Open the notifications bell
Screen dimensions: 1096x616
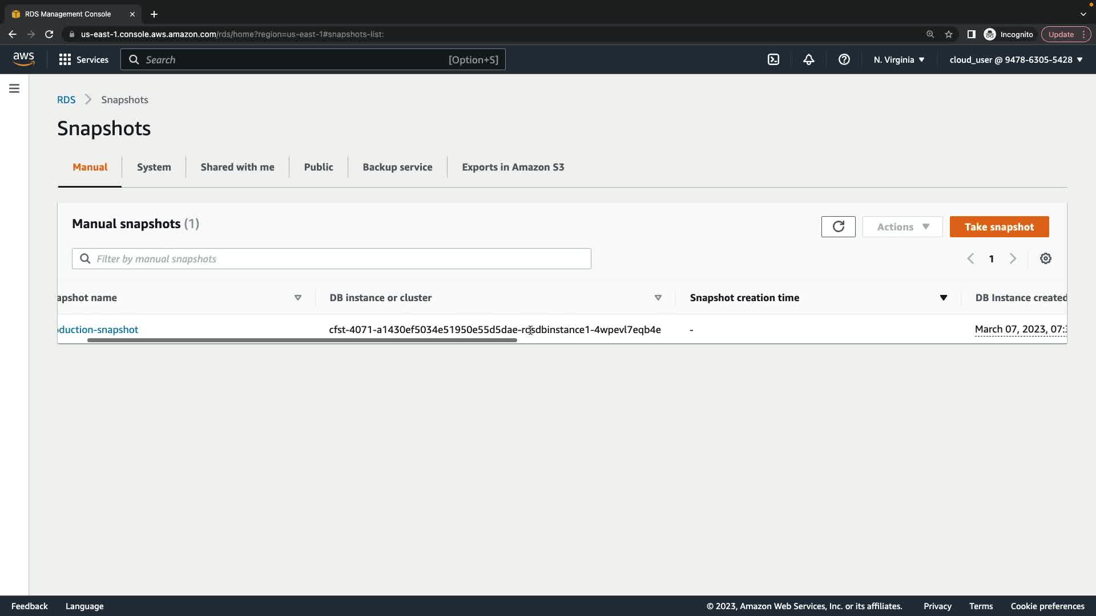coord(808,59)
